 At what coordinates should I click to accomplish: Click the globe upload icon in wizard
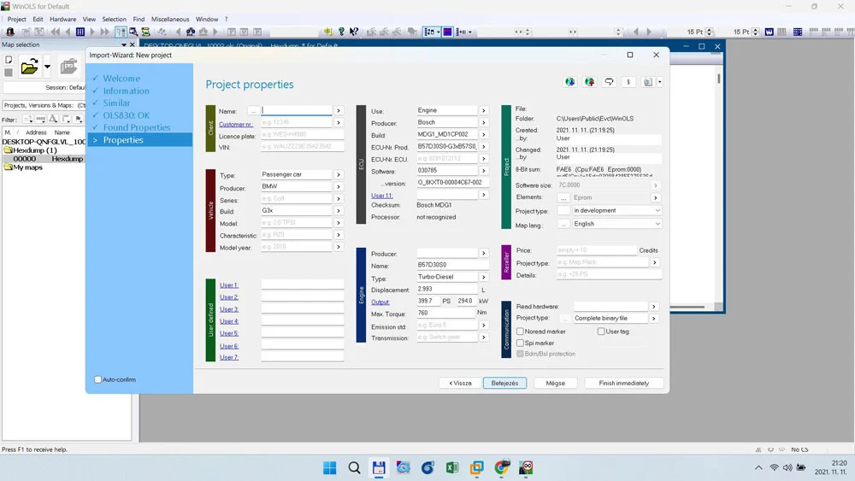click(x=589, y=82)
